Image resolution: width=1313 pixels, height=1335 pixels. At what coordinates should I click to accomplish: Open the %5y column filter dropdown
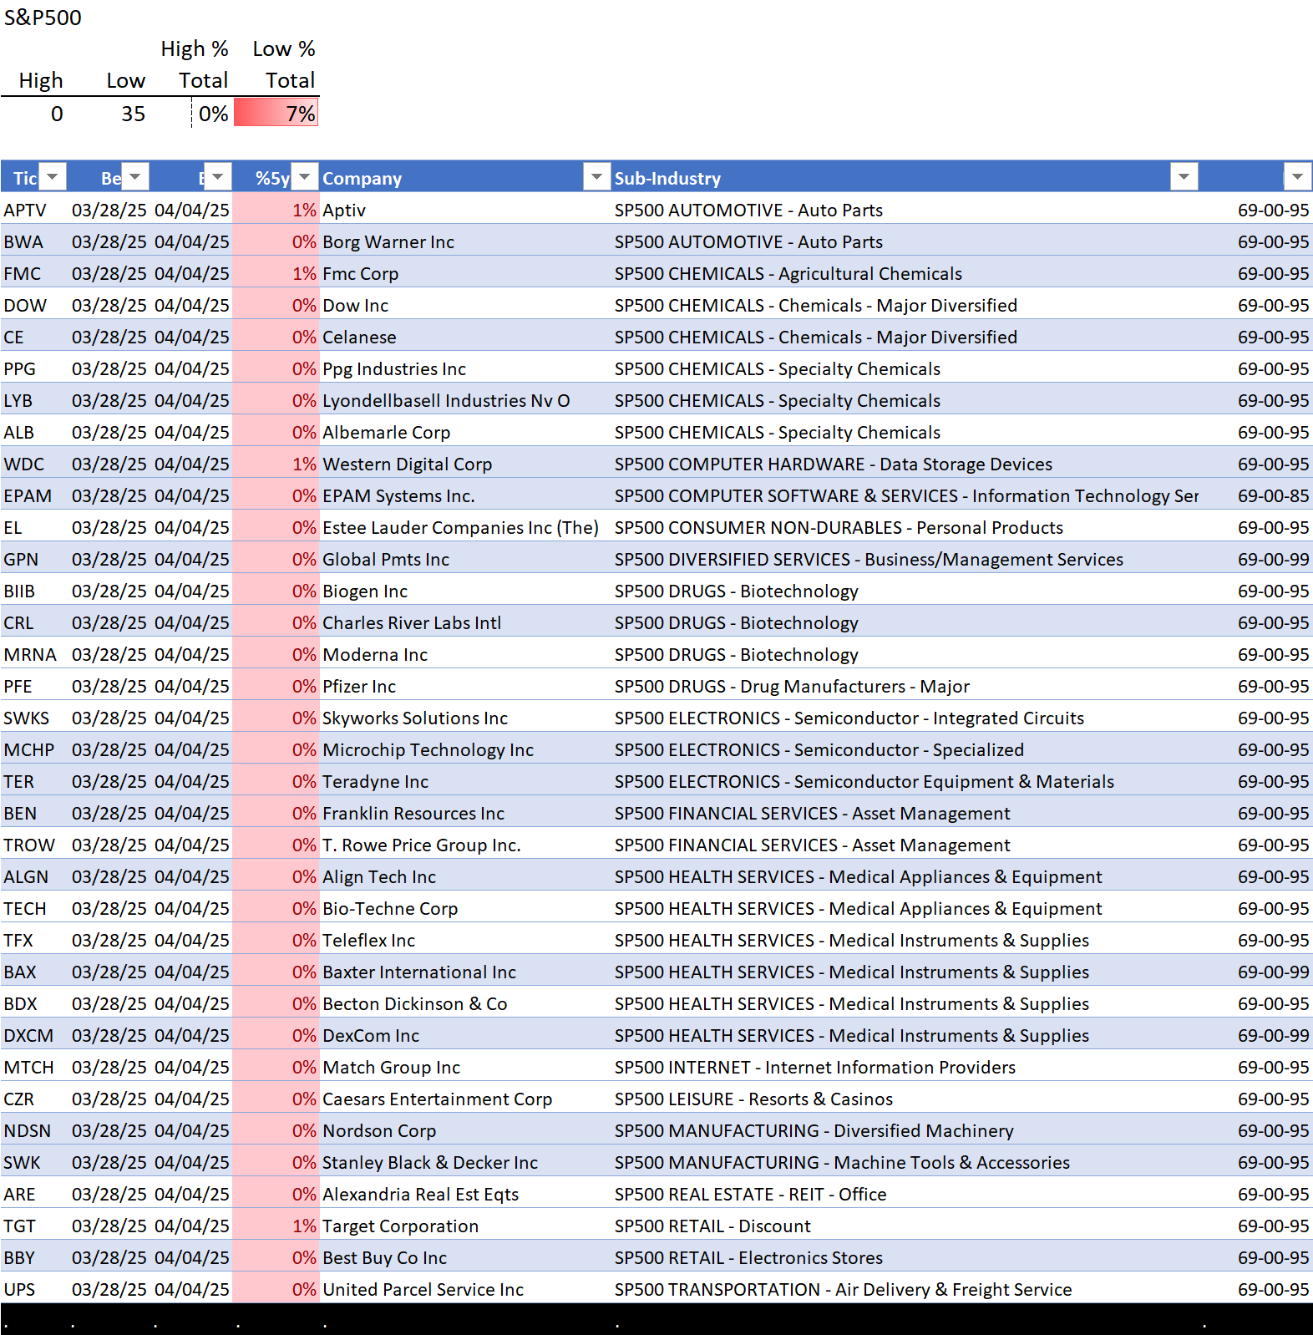coord(305,177)
